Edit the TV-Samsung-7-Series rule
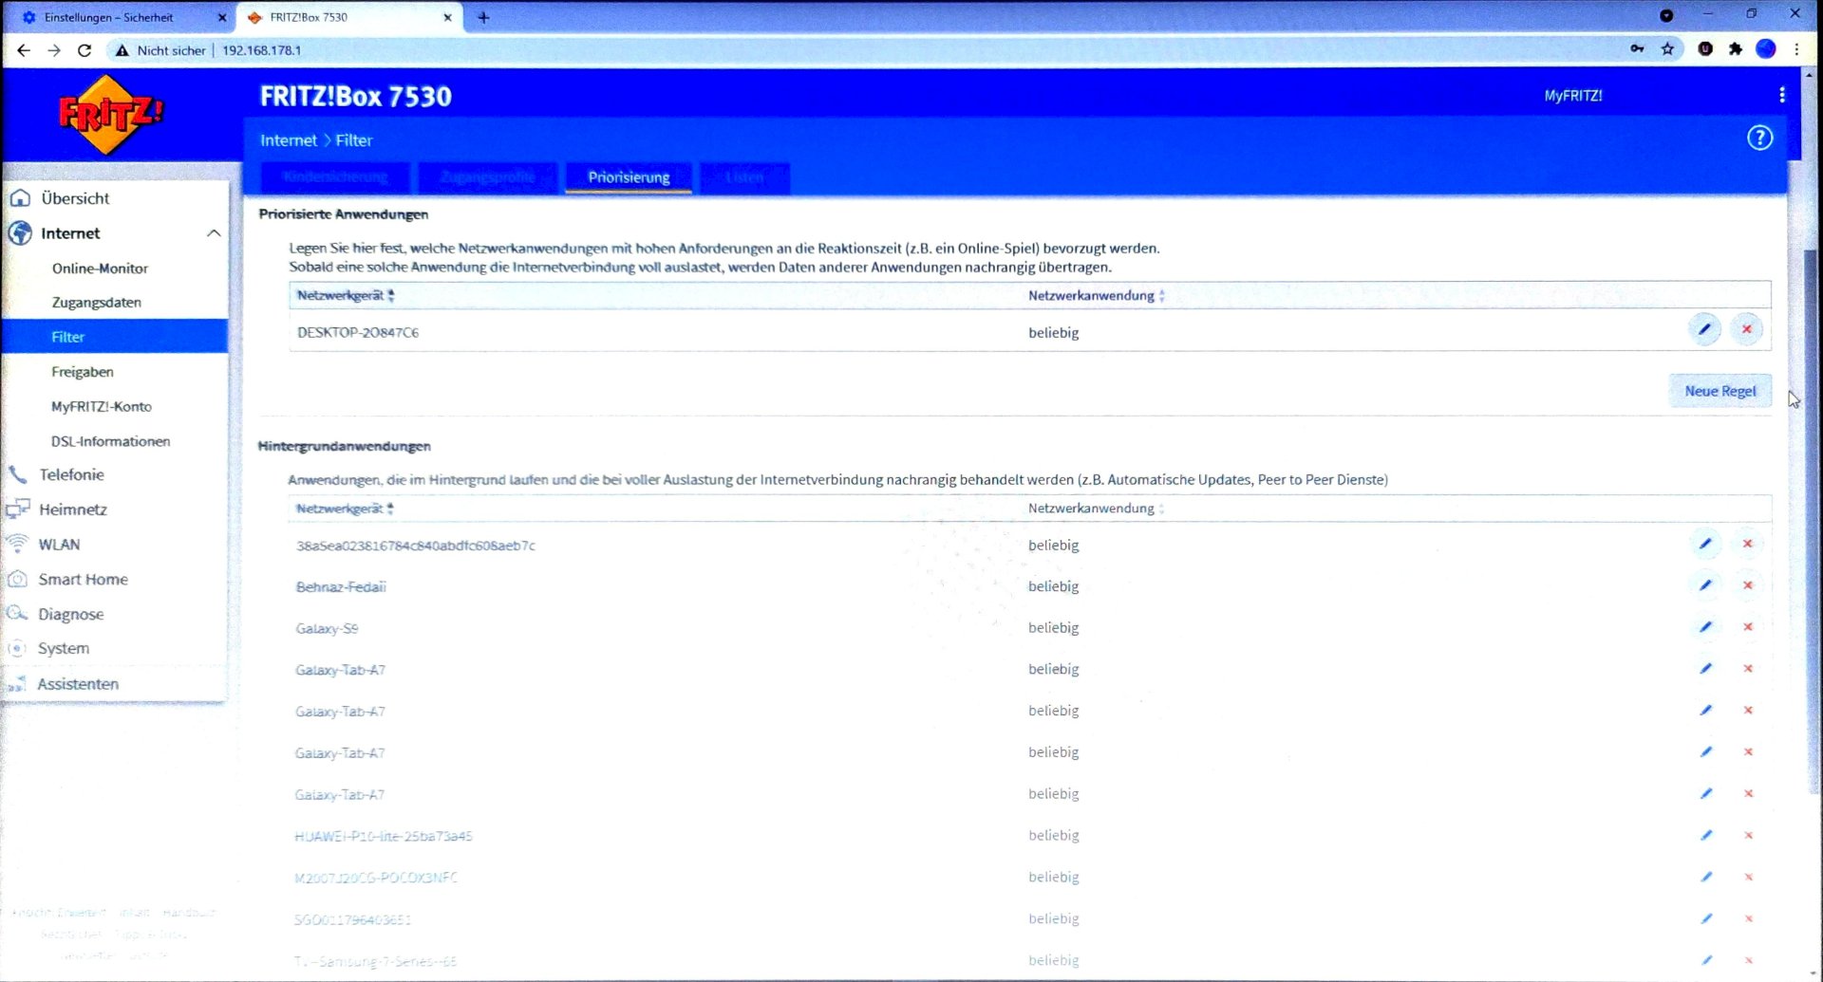This screenshot has height=982, width=1823. pos(1705,960)
